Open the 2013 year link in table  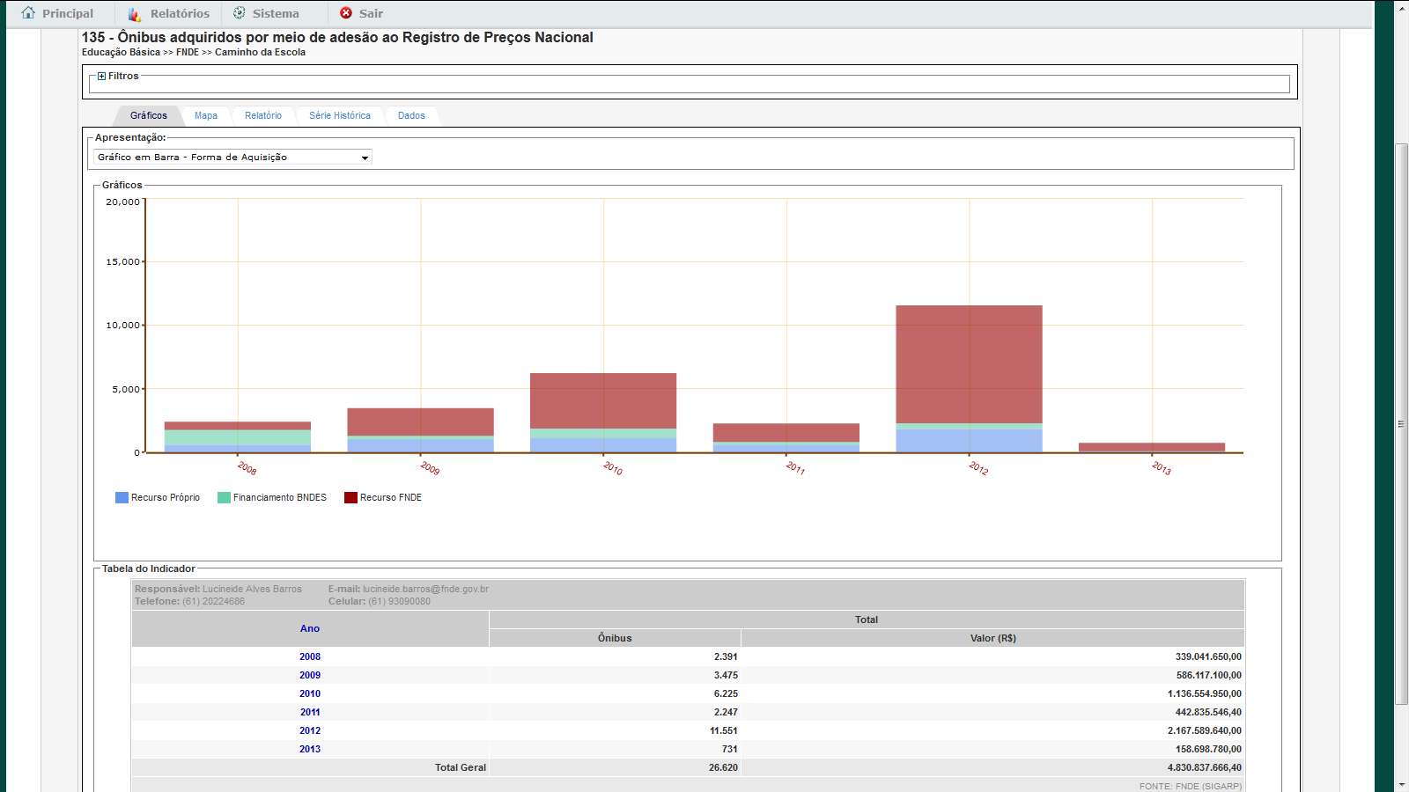coord(310,749)
